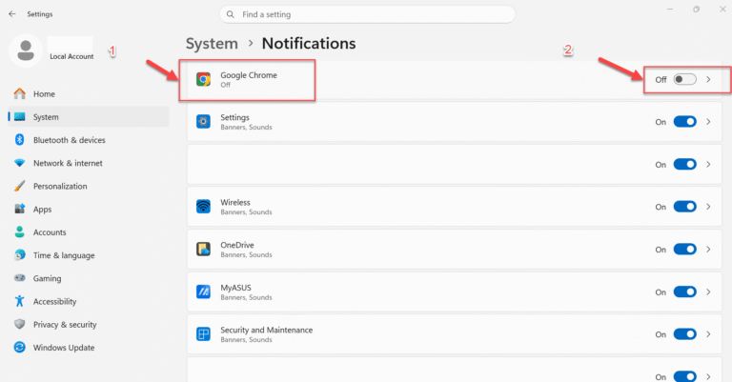Click the search magnifier icon
This screenshot has height=382, width=732.
[x=230, y=14]
